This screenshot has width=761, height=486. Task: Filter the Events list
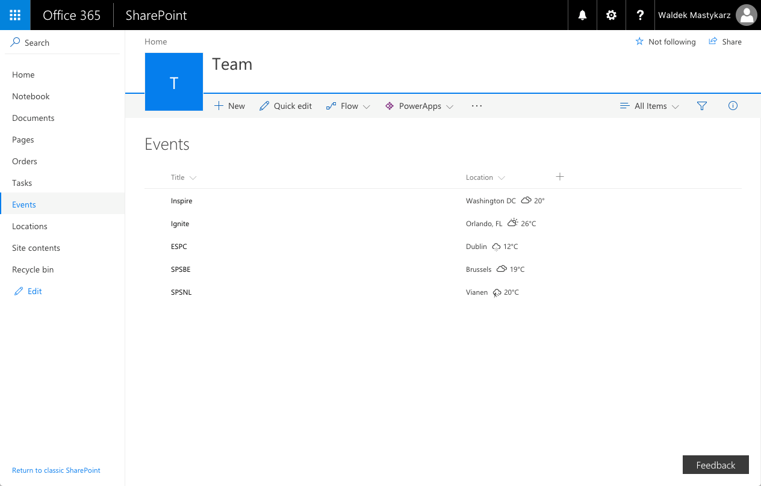click(701, 105)
